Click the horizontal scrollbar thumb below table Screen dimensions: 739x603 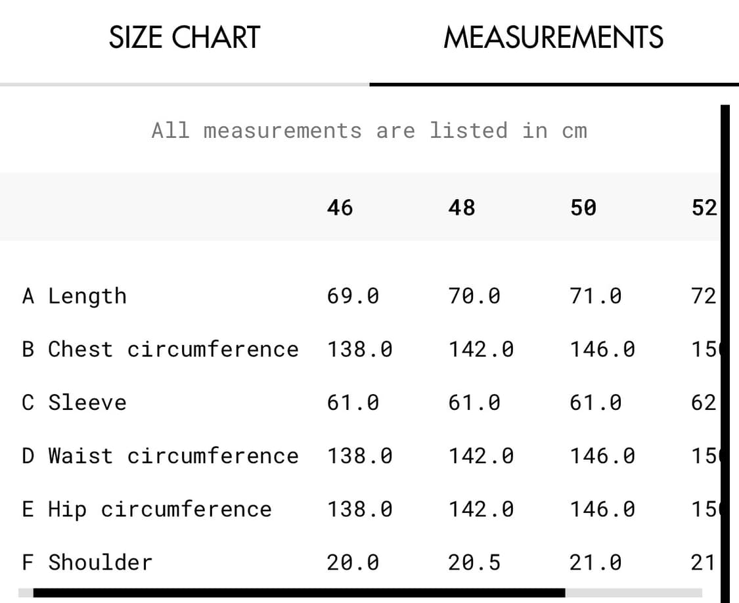pyautogui.click(x=300, y=592)
